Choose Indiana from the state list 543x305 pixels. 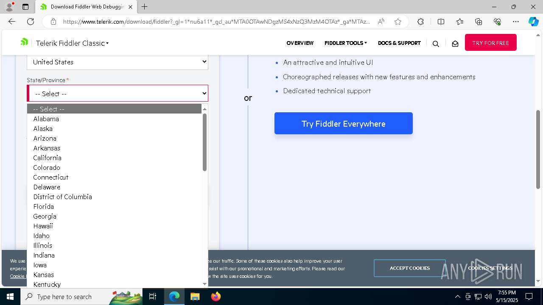(x=114, y=255)
